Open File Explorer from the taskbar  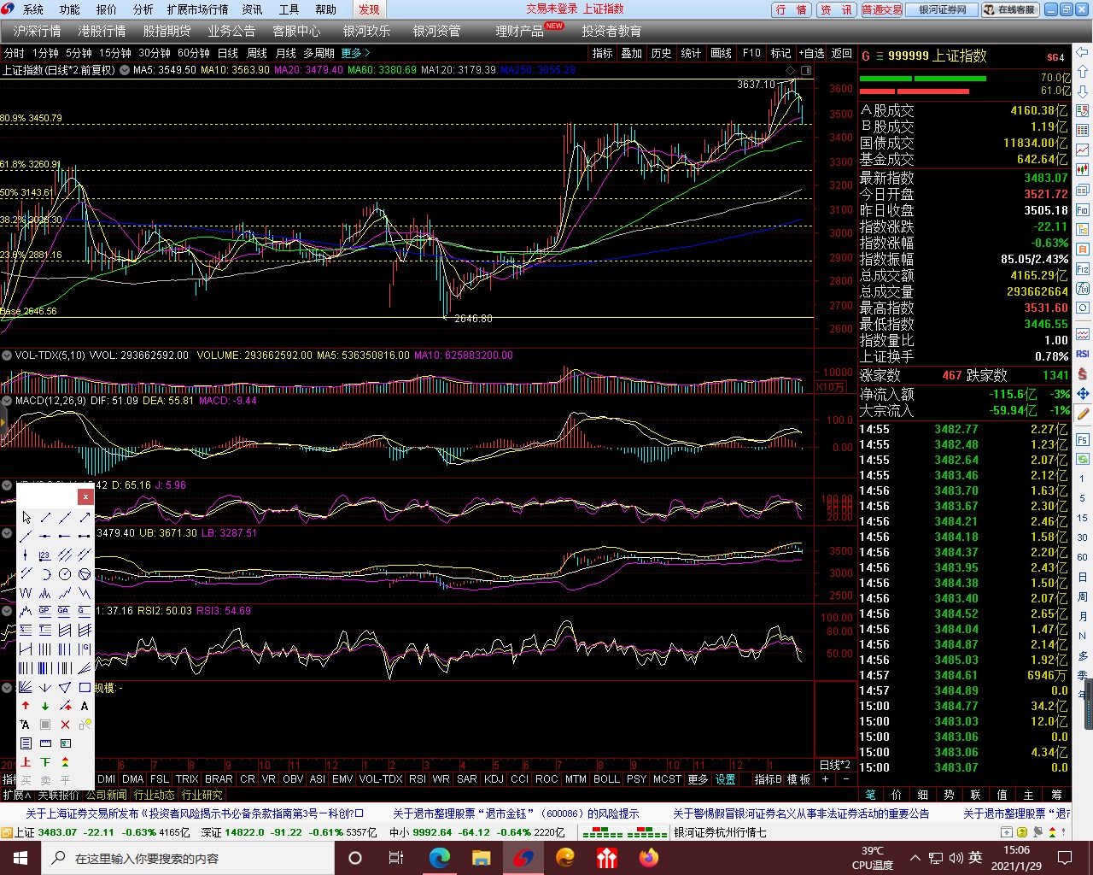tap(482, 858)
